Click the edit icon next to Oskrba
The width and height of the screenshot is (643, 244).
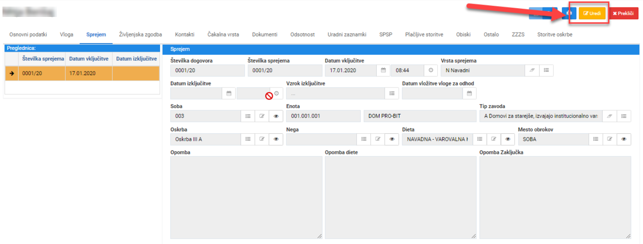point(262,139)
